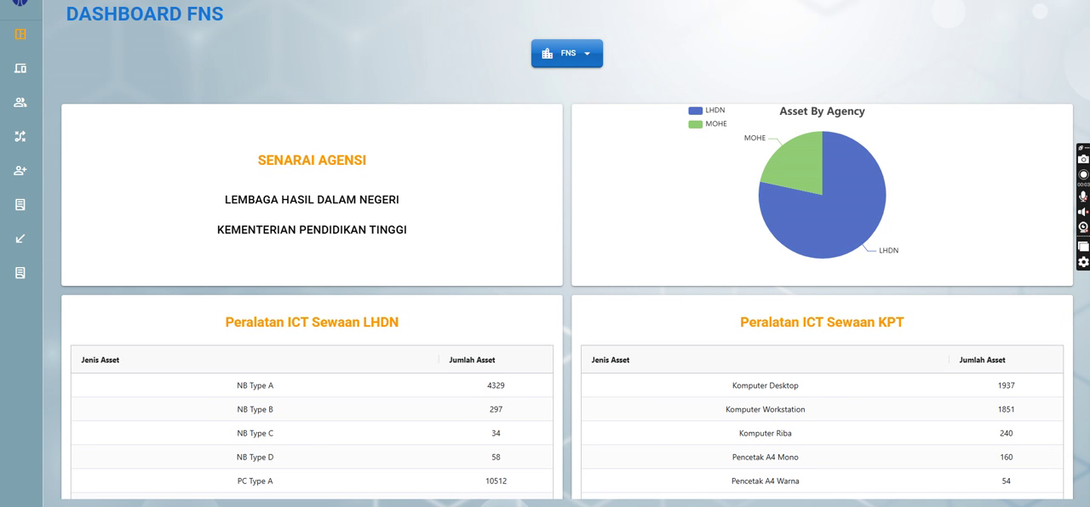Click the Asset By Agency chart title
This screenshot has height=507, width=1090.
(822, 111)
